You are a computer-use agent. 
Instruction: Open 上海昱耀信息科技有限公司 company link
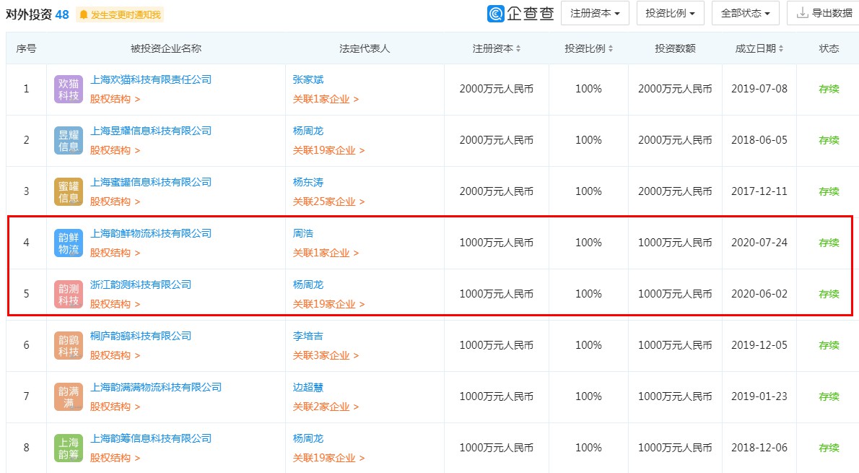click(x=151, y=131)
